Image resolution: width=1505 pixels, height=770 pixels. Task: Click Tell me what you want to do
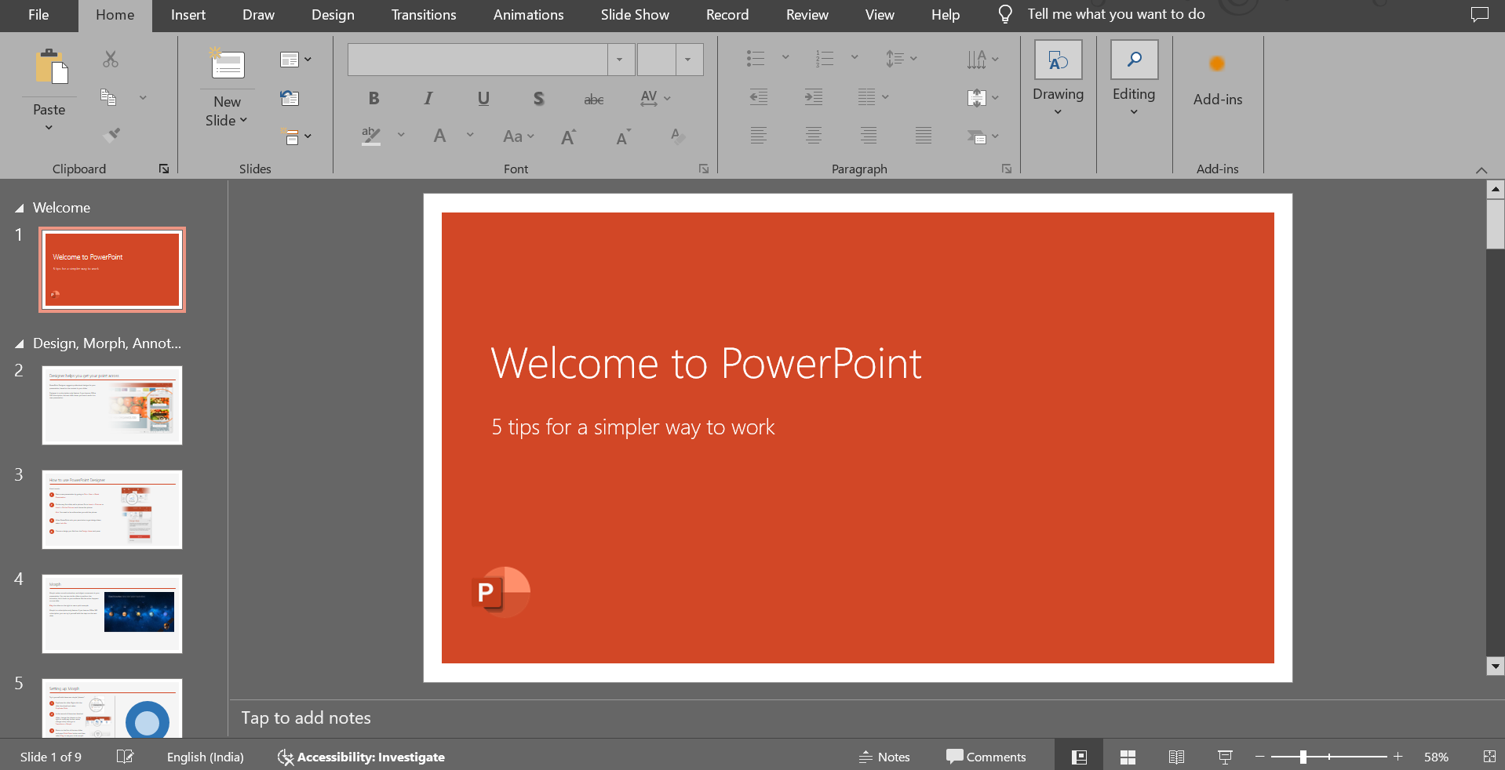(x=1115, y=14)
